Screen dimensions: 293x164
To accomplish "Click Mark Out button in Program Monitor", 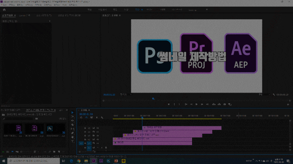I will pos(179,104).
